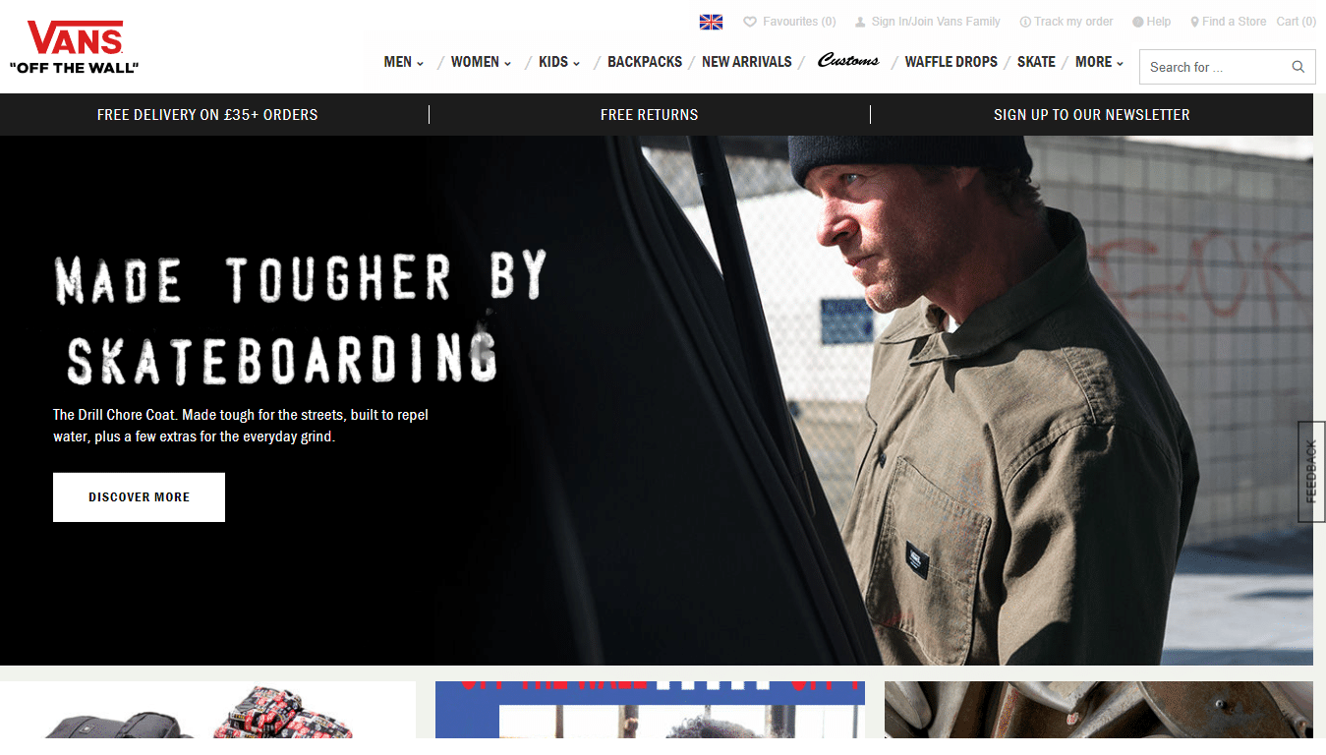The height and width of the screenshot is (755, 1326).
Task: Click SIGN UP TO OUR NEWSLETTER link
Action: coord(1091,115)
